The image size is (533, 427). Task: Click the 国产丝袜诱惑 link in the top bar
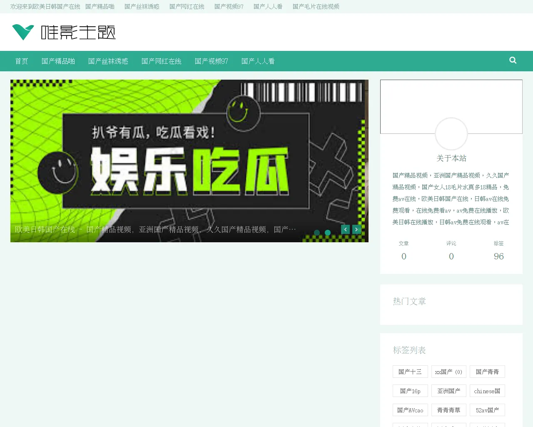click(142, 6)
